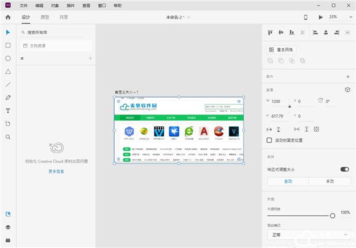
Task: Open the blend mode dropdown
Action: coord(309,234)
